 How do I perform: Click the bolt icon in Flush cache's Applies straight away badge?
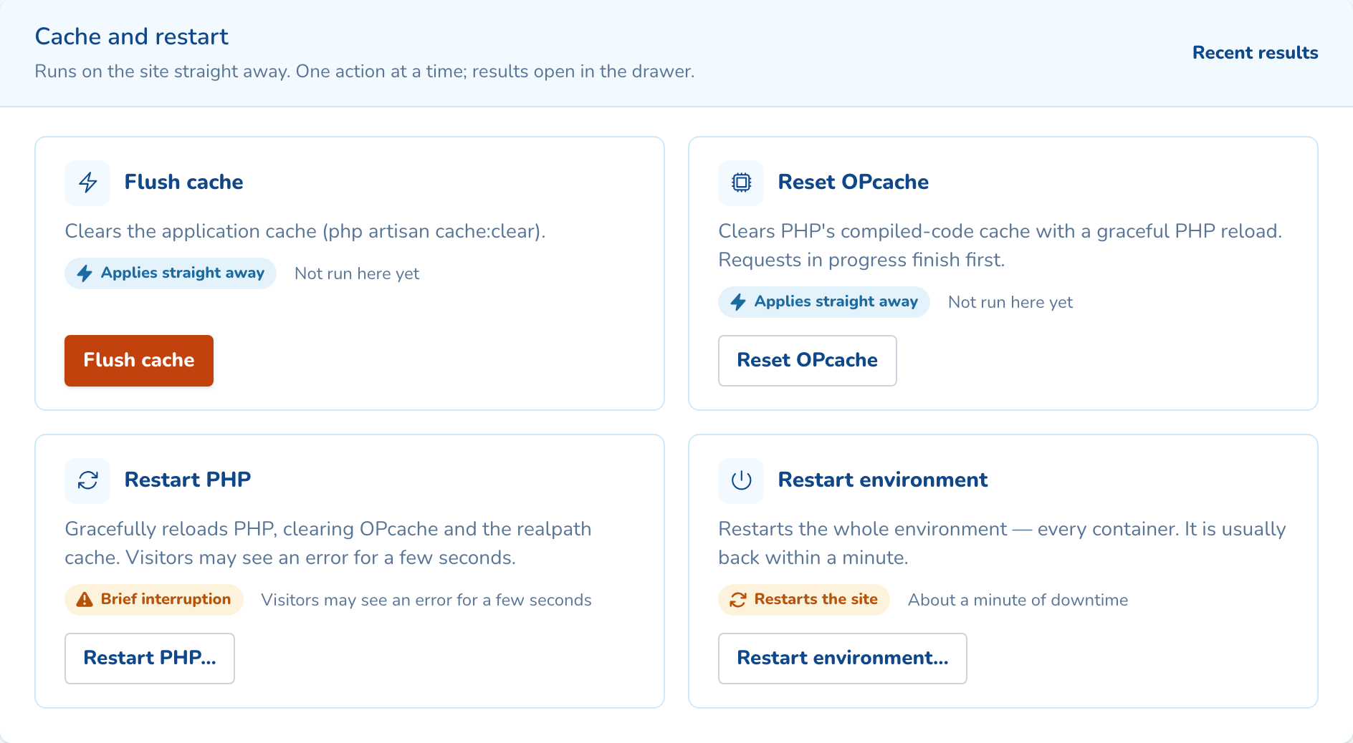click(85, 273)
